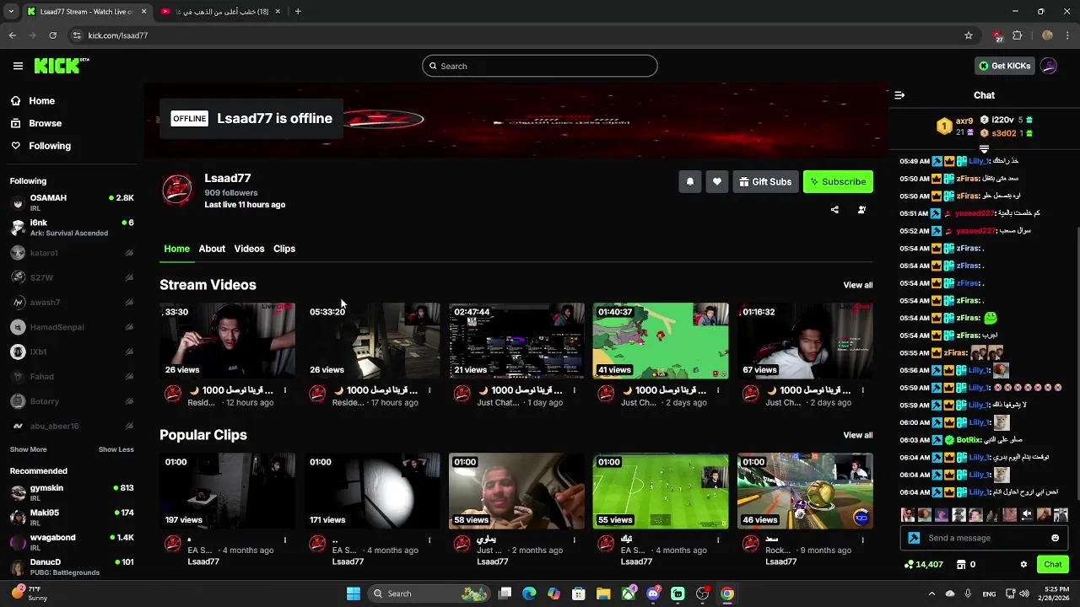Open Following in the sidebar
1080x607 pixels.
click(x=50, y=146)
